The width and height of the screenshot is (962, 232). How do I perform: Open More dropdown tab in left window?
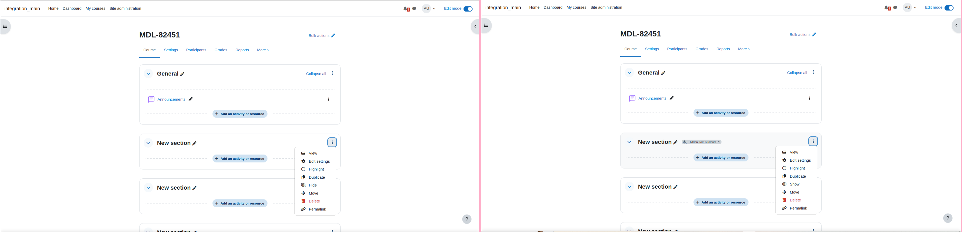tap(263, 50)
